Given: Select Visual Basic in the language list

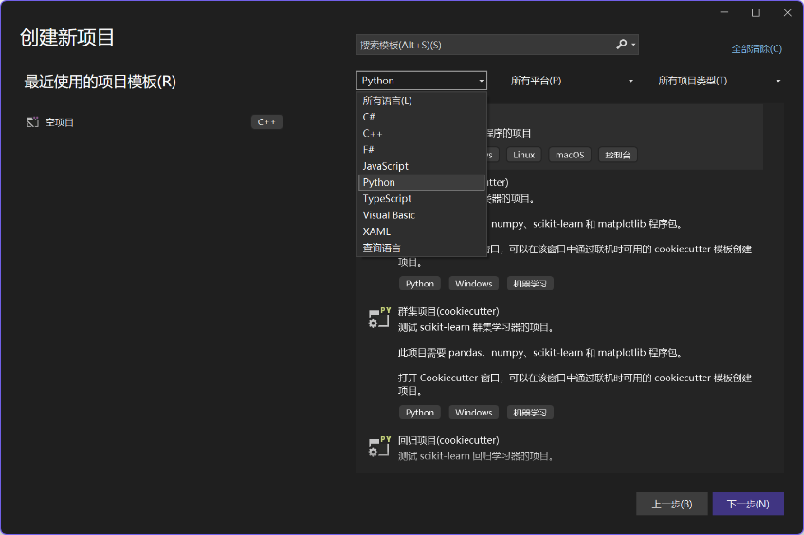Looking at the screenshot, I should click(x=422, y=215).
